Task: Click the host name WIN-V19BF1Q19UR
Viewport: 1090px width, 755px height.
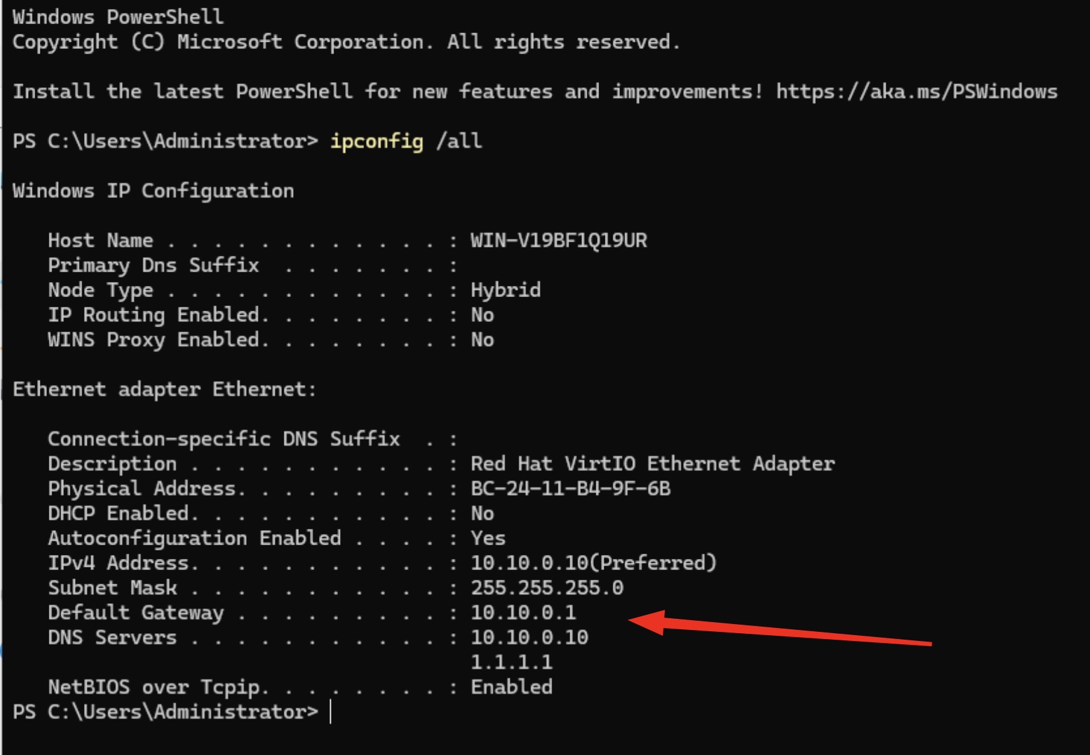Action: coord(559,240)
